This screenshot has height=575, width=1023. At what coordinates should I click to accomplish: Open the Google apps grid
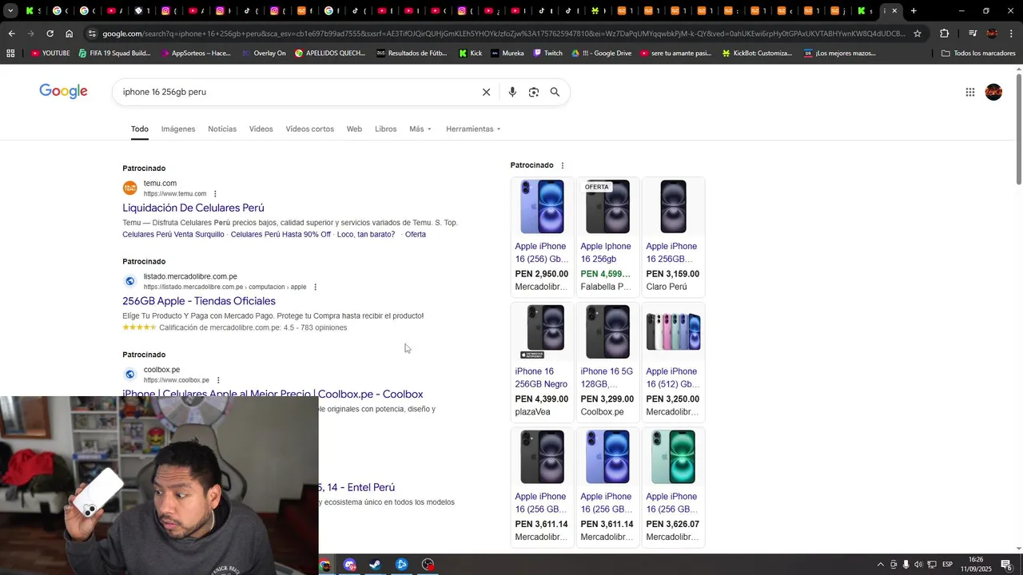click(969, 92)
